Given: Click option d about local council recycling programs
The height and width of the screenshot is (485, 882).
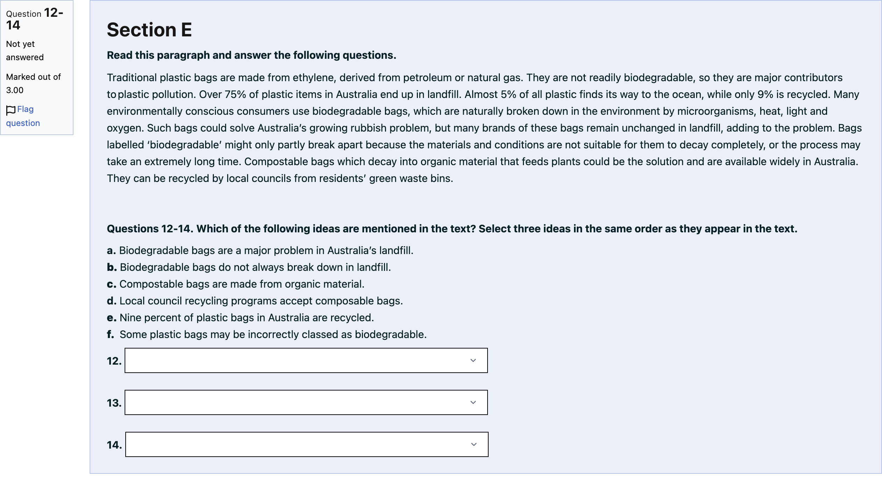Looking at the screenshot, I should 255,301.
